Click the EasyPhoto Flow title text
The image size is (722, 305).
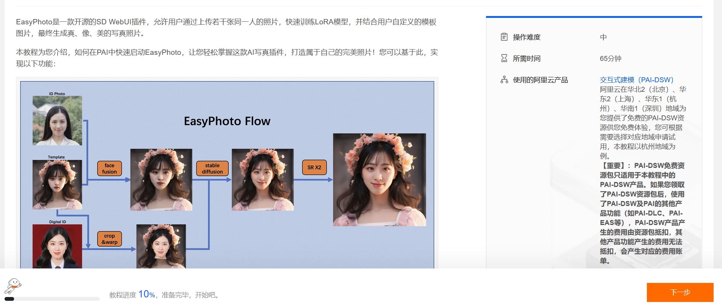point(227,121)
